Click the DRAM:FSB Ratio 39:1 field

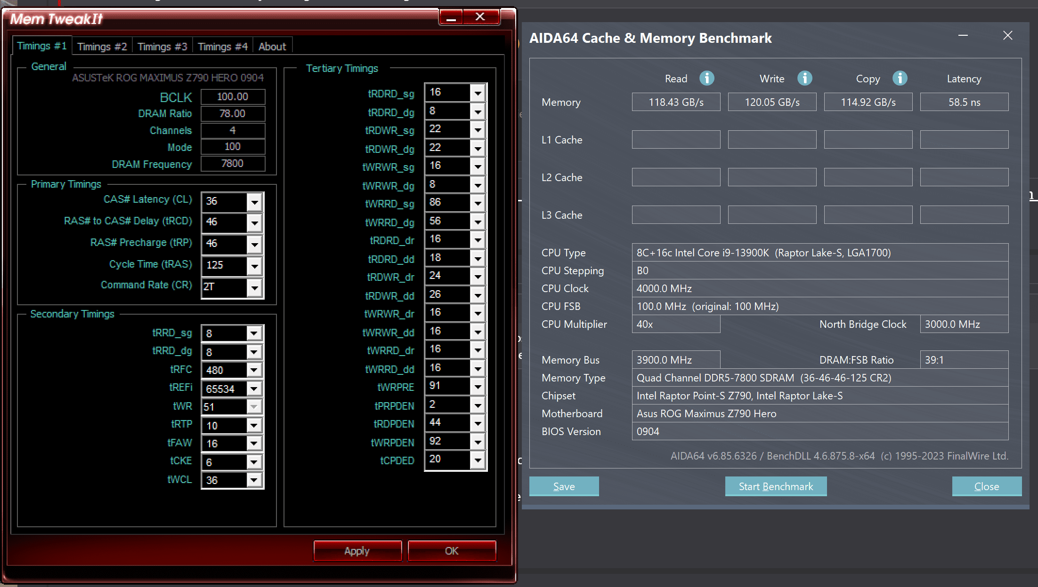point(964,360)
